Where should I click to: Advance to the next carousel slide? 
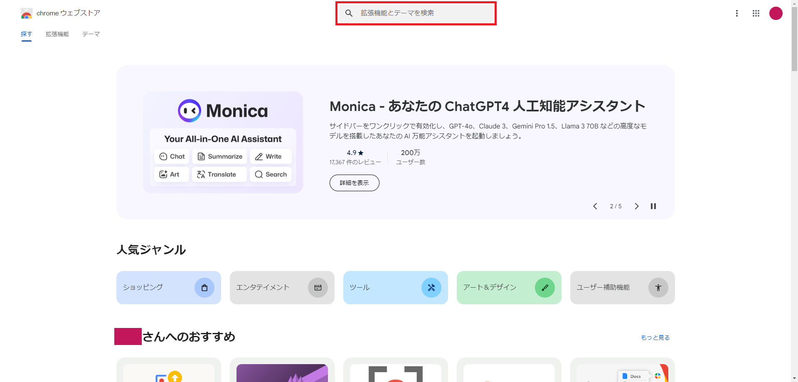[x=637, y=206]
